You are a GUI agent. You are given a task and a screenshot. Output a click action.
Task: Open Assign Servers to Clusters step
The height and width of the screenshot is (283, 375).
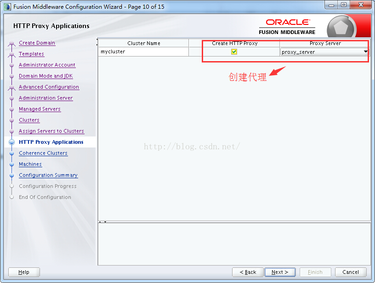pyautogui.click(x=51, y=131)
